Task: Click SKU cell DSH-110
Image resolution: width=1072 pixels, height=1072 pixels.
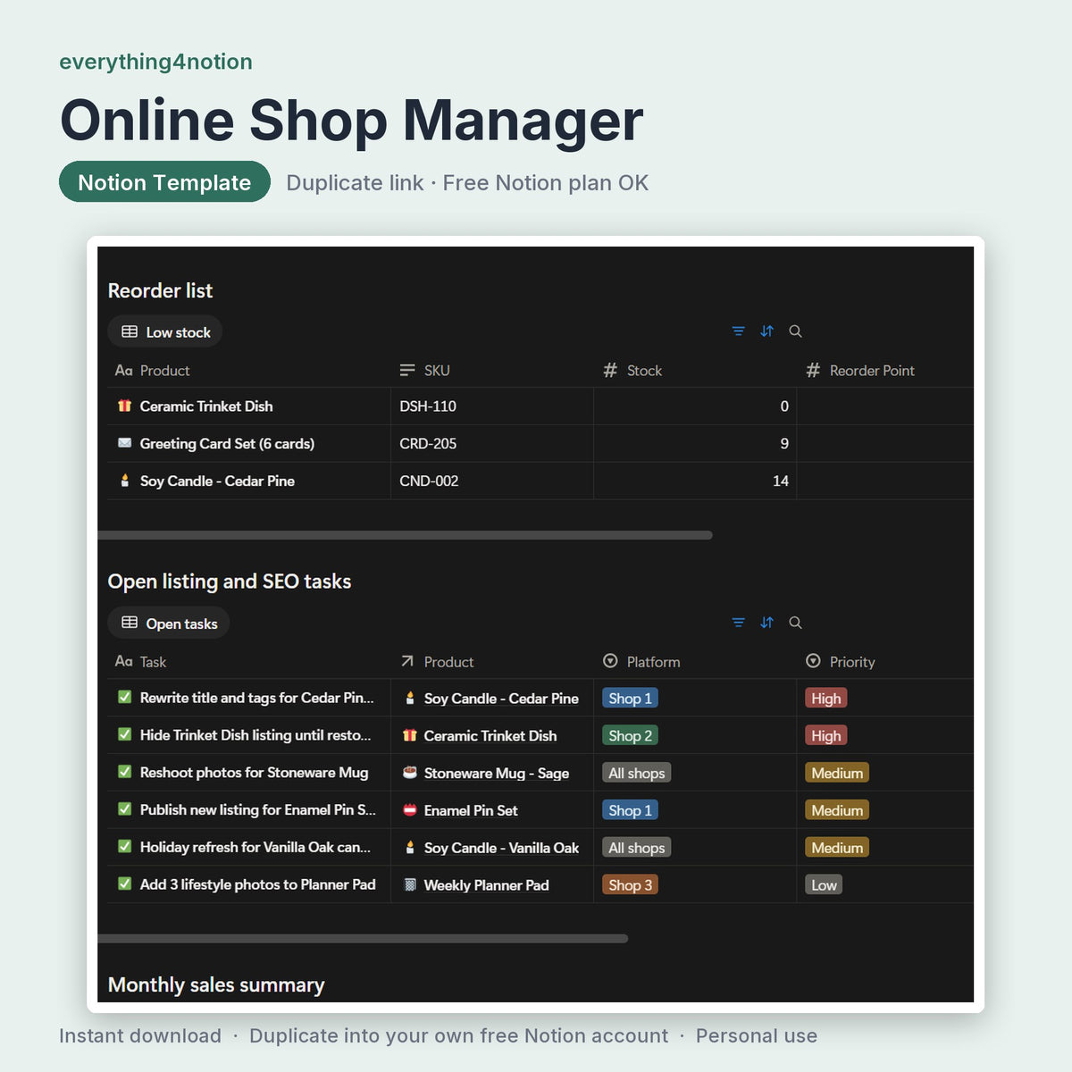Action: 428,406
